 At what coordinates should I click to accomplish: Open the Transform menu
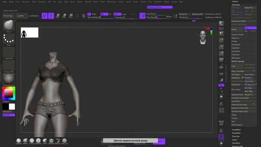pos(158,2)
